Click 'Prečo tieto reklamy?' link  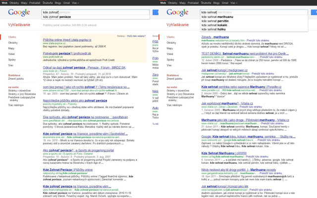[136, 36]
